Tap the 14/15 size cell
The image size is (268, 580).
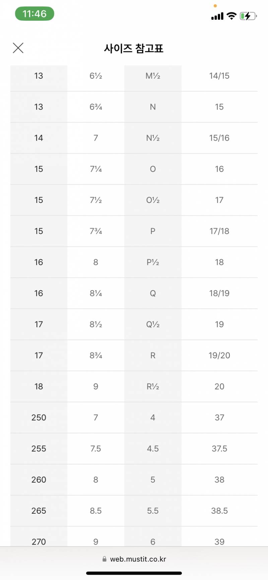pyautogui.click(x=219, y=76)
